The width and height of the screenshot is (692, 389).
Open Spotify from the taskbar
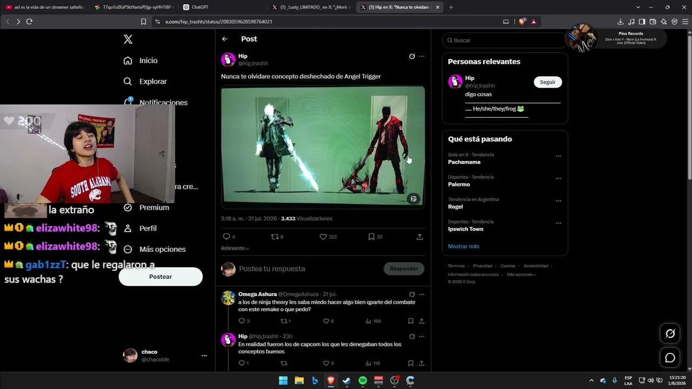point(363,380)
